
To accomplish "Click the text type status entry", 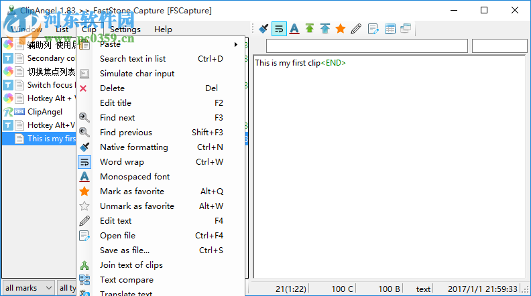I will pos(423,289).
